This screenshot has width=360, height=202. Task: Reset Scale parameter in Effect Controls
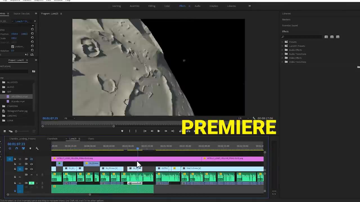(32, 38)
